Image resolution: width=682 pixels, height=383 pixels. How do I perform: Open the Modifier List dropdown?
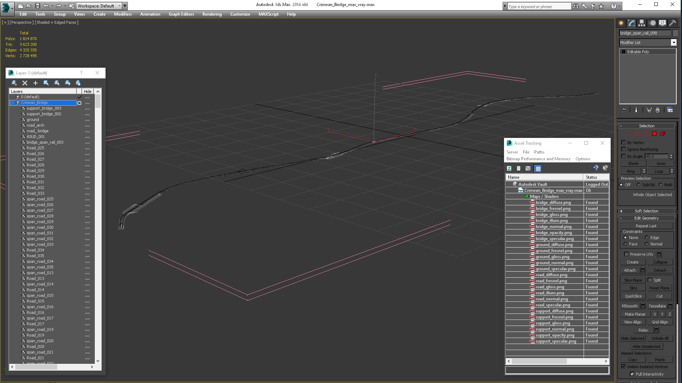pos(673,43)
